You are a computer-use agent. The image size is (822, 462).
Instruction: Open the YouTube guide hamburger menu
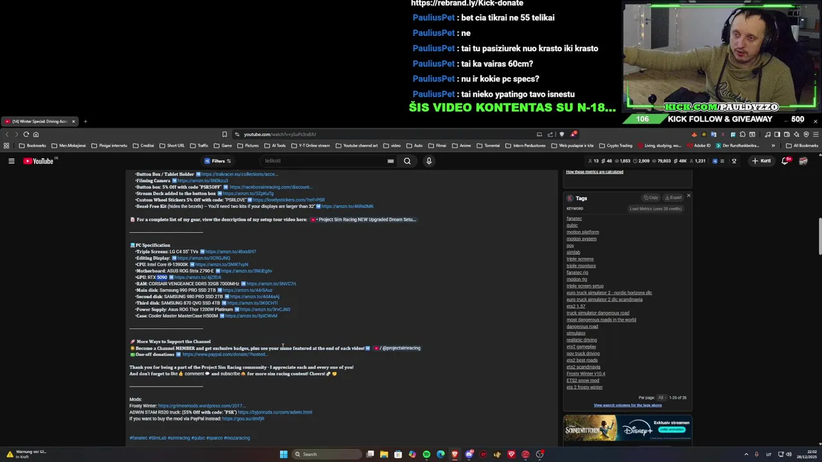tap(12, 161)
